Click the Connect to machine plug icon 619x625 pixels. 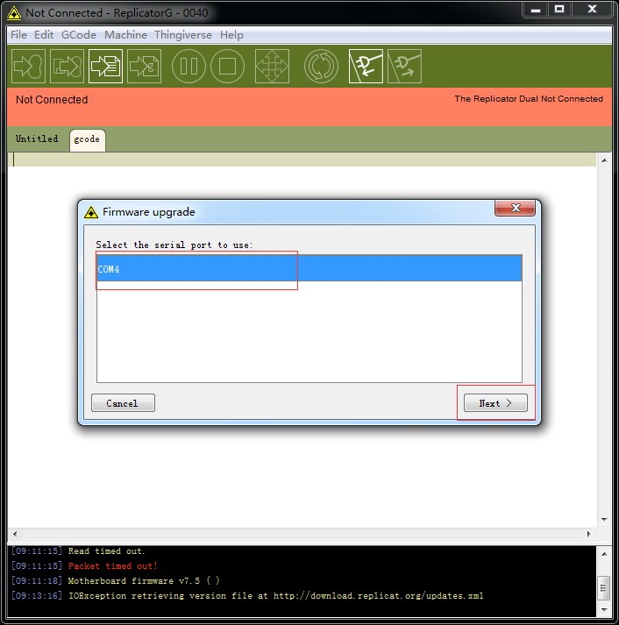coord(366,66)
